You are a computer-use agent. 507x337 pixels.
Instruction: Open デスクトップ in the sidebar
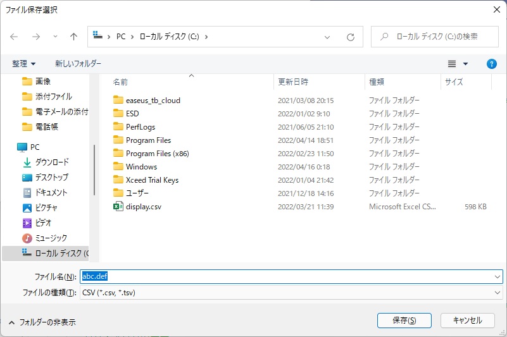pyautogui.click(x=46, y=178)
